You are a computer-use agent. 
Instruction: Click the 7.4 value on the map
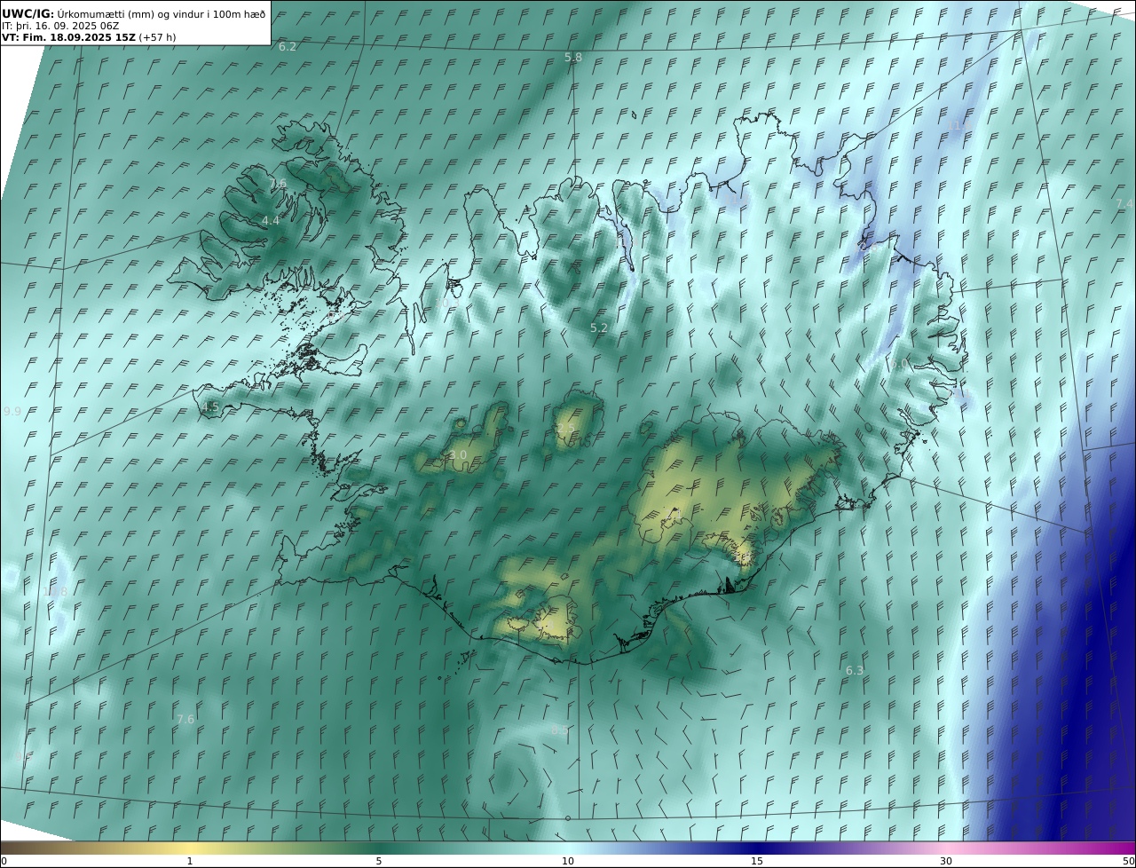click(1124, 203)
